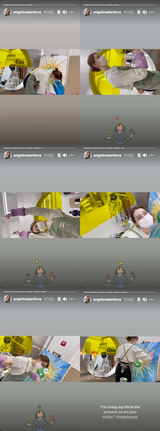Unmute the story of the masked woman lying sideways
This screenshot has height=431, width=160.
[145, 12]
